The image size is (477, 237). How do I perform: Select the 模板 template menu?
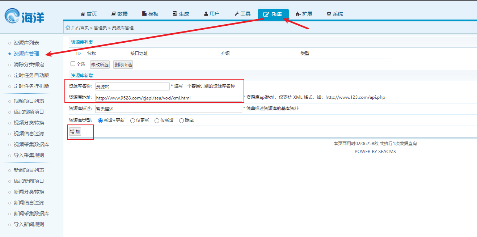pyautogui.click(x=150, y=14)
